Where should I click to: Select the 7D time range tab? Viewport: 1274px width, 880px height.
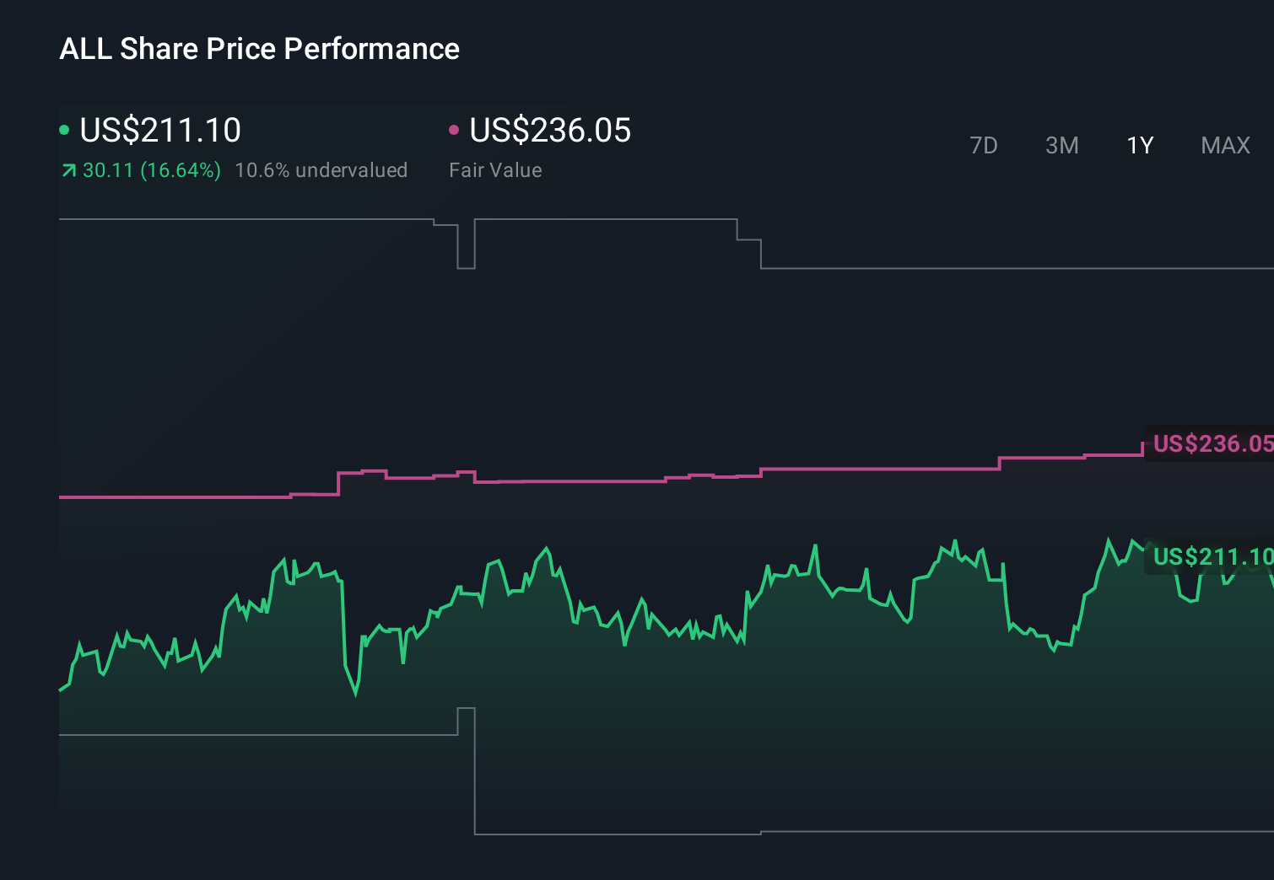tap(984, 145)
